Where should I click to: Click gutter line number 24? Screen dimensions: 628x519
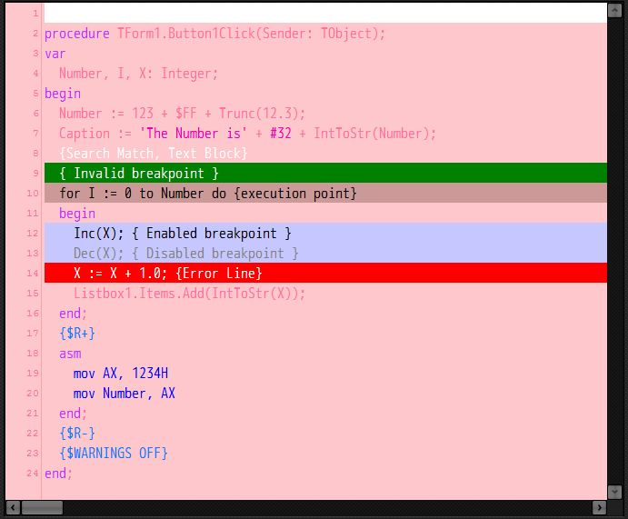pyautogui.click(x=33, y=474)
